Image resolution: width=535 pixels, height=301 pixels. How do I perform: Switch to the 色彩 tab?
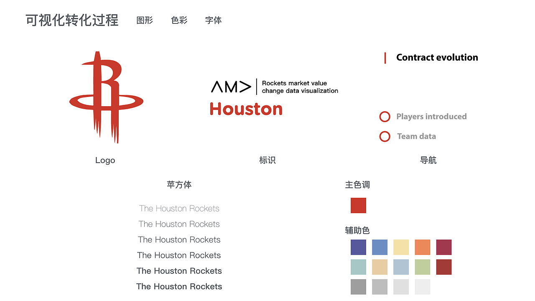pos(179,20)
